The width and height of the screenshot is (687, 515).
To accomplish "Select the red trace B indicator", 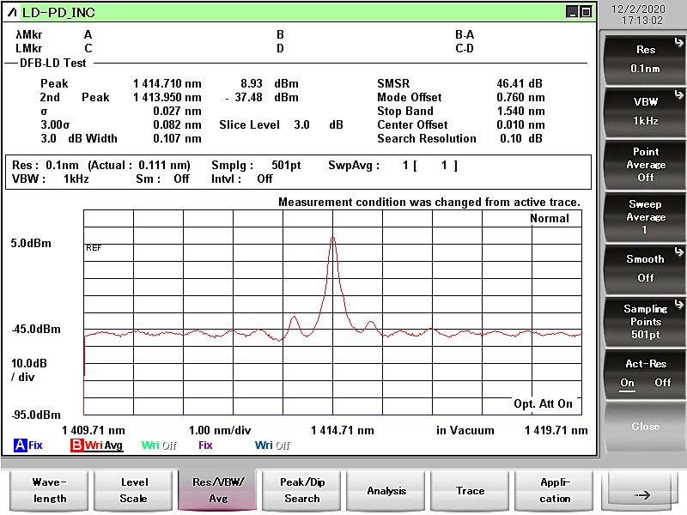I will tap(96, 445).
